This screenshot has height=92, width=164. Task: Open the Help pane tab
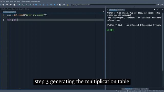[142, 89]
